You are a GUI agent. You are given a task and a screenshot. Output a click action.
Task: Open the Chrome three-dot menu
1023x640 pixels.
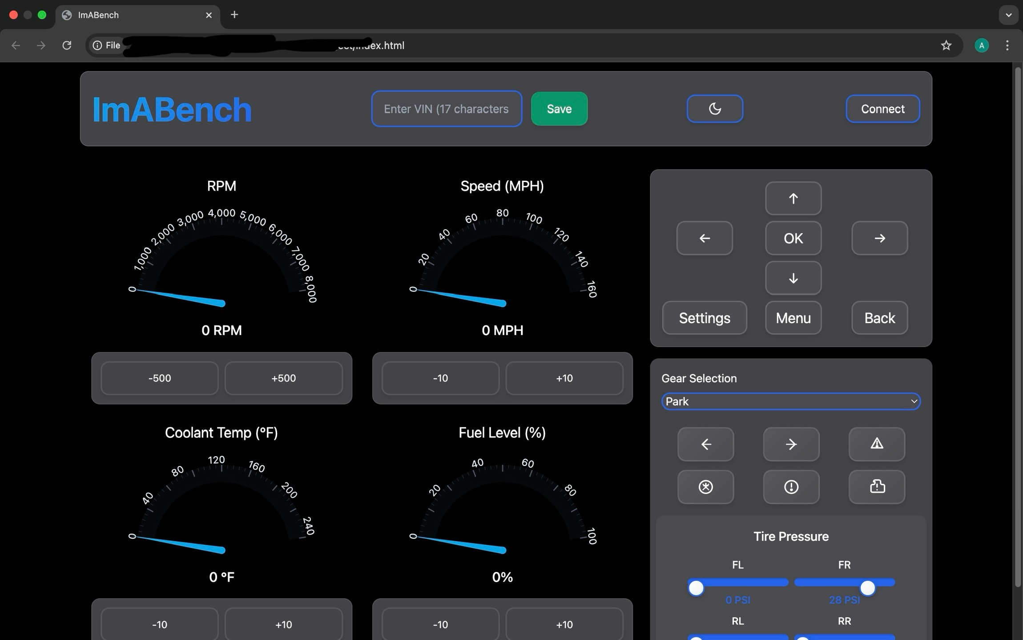1007,45
